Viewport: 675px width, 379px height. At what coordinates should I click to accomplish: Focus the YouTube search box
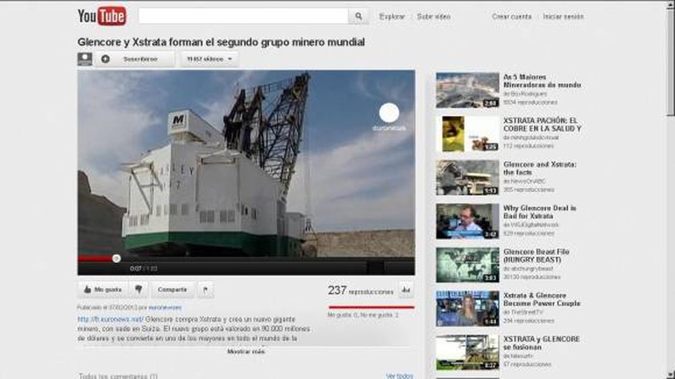(243, 16)
